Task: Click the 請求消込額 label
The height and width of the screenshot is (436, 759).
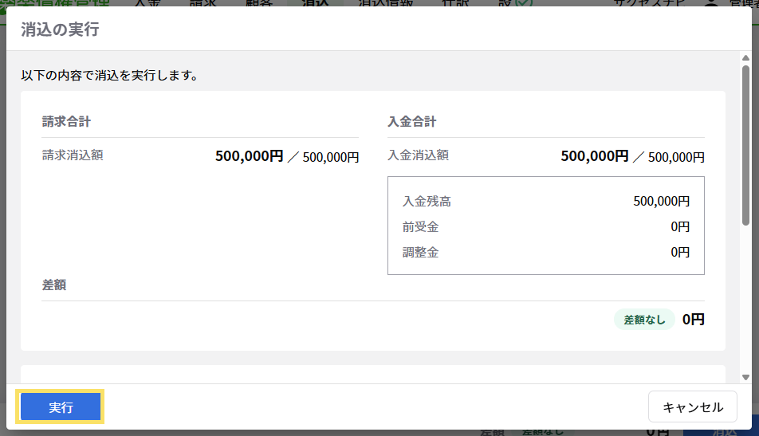Action: click(x=73, y=155)
